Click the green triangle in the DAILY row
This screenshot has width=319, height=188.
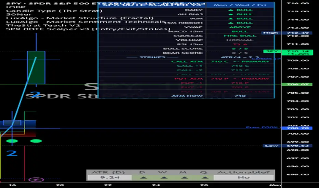(230, 10)
